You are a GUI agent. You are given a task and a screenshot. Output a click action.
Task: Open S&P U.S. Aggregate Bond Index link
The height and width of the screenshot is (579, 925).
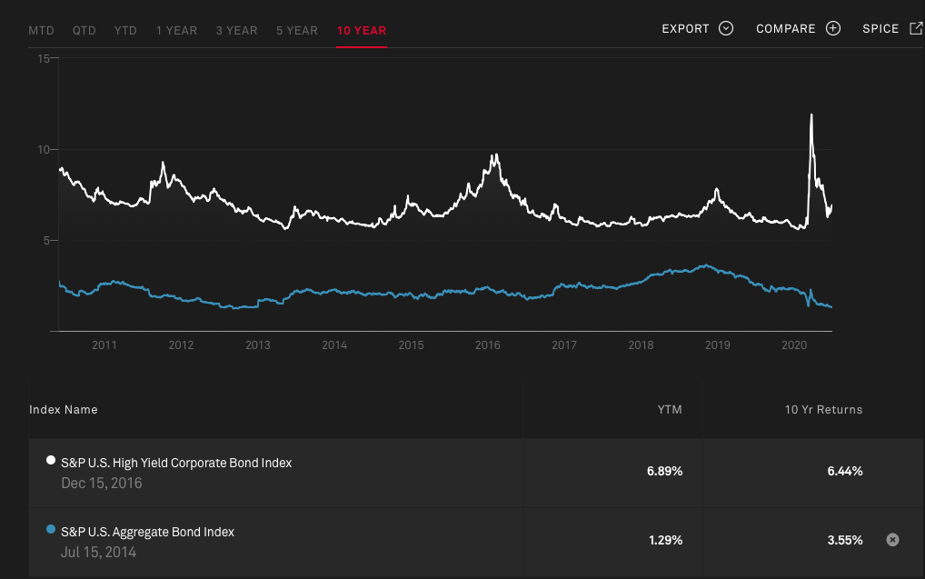point(147,532)
